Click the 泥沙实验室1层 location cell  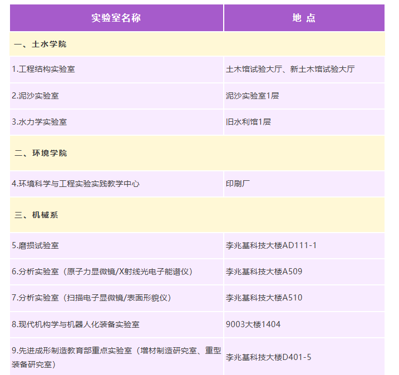click(252, 95)
